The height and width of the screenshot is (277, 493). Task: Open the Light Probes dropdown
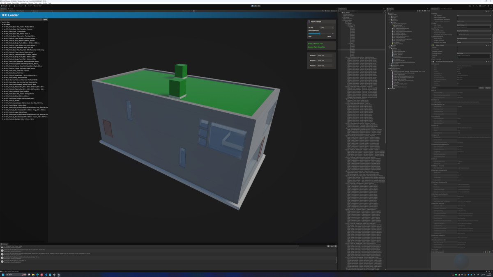474,25
